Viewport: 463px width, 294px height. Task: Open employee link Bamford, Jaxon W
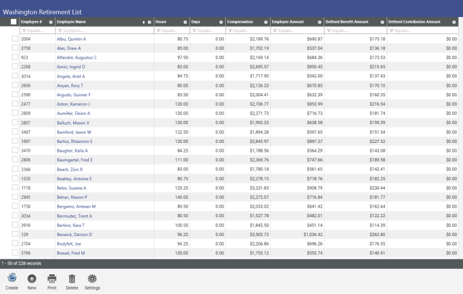point(74,132)
